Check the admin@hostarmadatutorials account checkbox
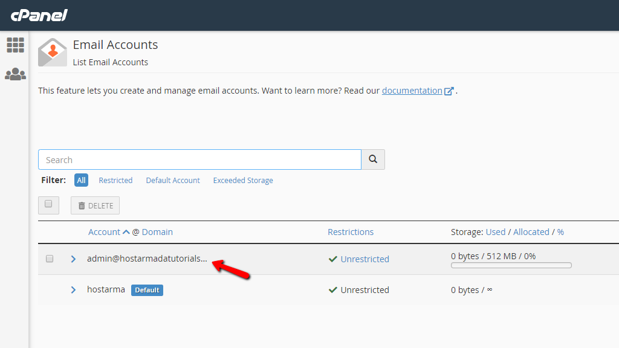Image resolution: width=619 pixels, height=348 pixels. pyautogui.click(x=50, y=259)
